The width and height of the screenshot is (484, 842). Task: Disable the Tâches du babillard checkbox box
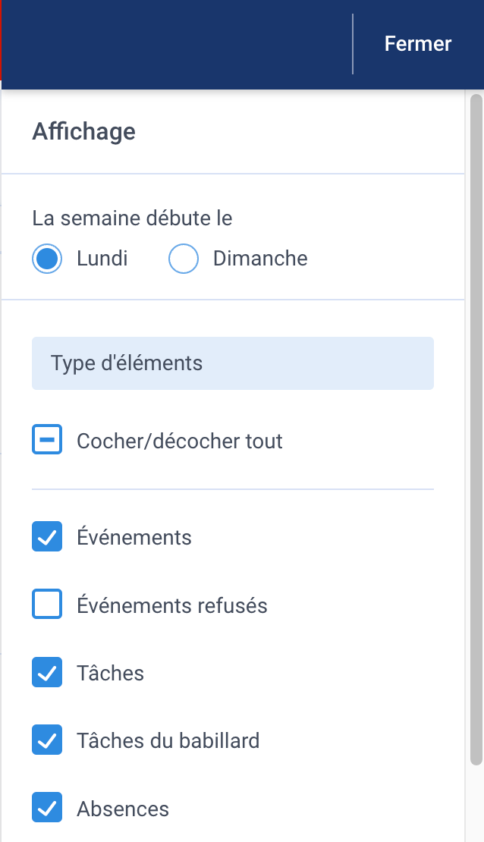coord(47,740)
